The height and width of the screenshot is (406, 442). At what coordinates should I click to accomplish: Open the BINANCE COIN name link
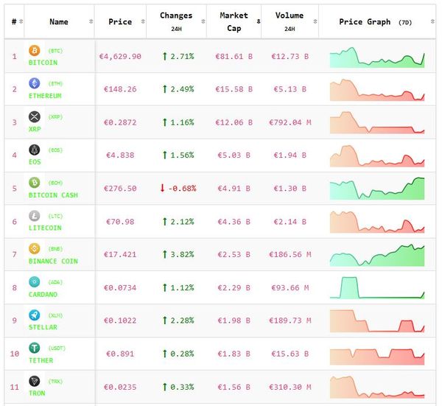point(53,261)
